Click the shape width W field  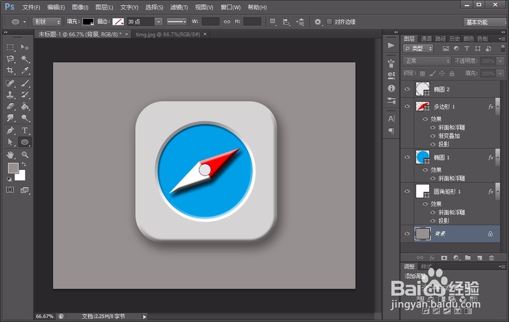[x=210, y=22]
